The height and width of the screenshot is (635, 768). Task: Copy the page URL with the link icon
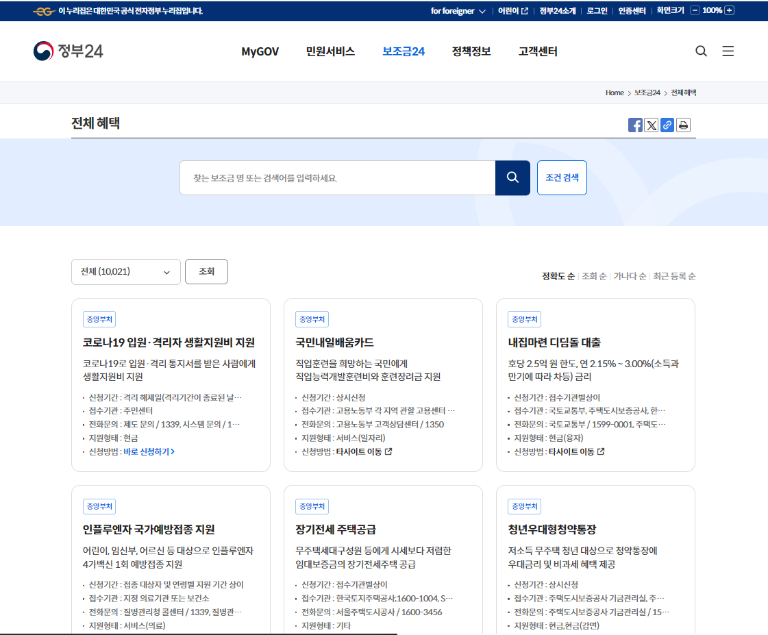point(667,125)
